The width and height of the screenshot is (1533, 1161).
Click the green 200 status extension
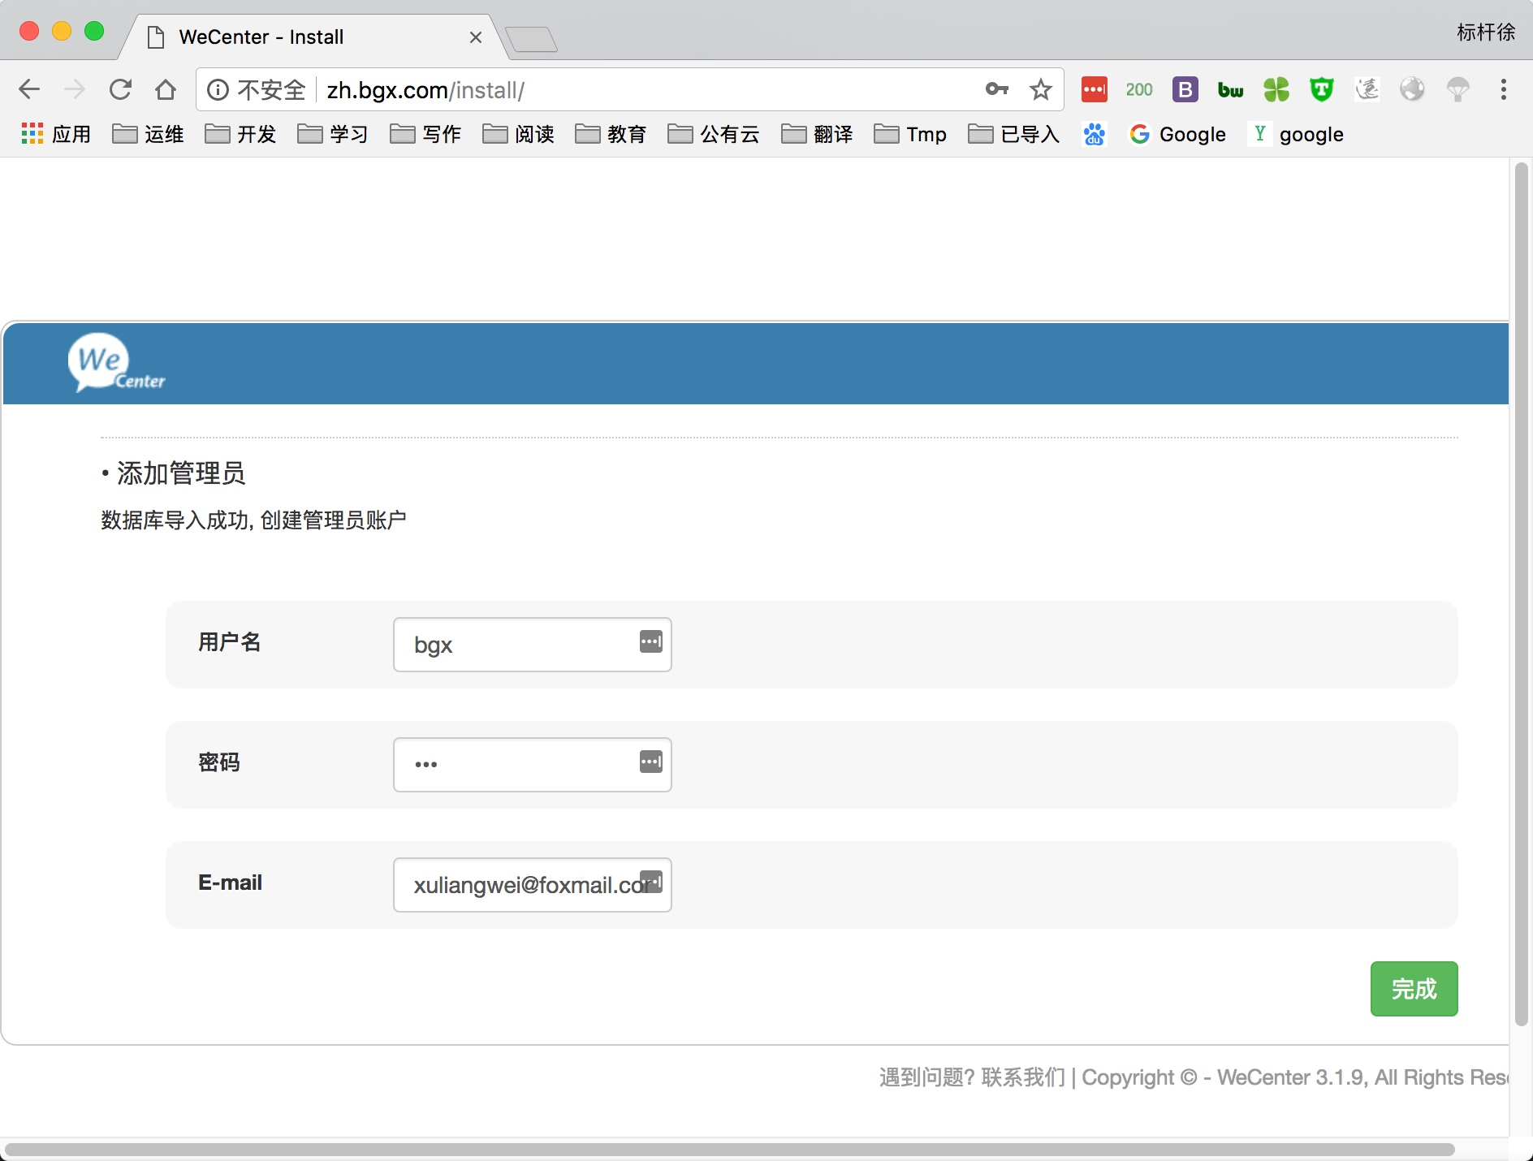click(x=1139, y=89)
